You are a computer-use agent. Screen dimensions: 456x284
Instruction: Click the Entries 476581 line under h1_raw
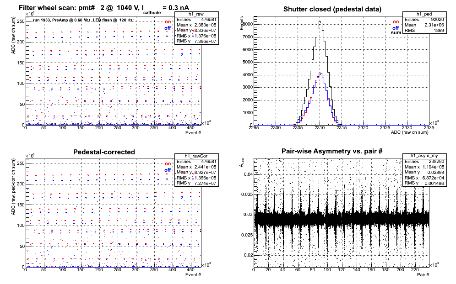[x=196, y=20]
